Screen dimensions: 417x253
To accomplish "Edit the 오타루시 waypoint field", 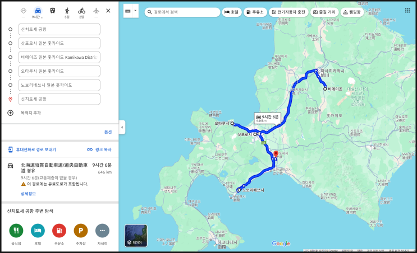I will coord(59,71).
